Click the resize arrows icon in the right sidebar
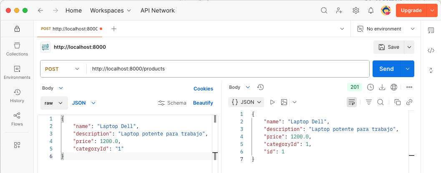Viewport: 441px width, 173px height. pos(431,70)
